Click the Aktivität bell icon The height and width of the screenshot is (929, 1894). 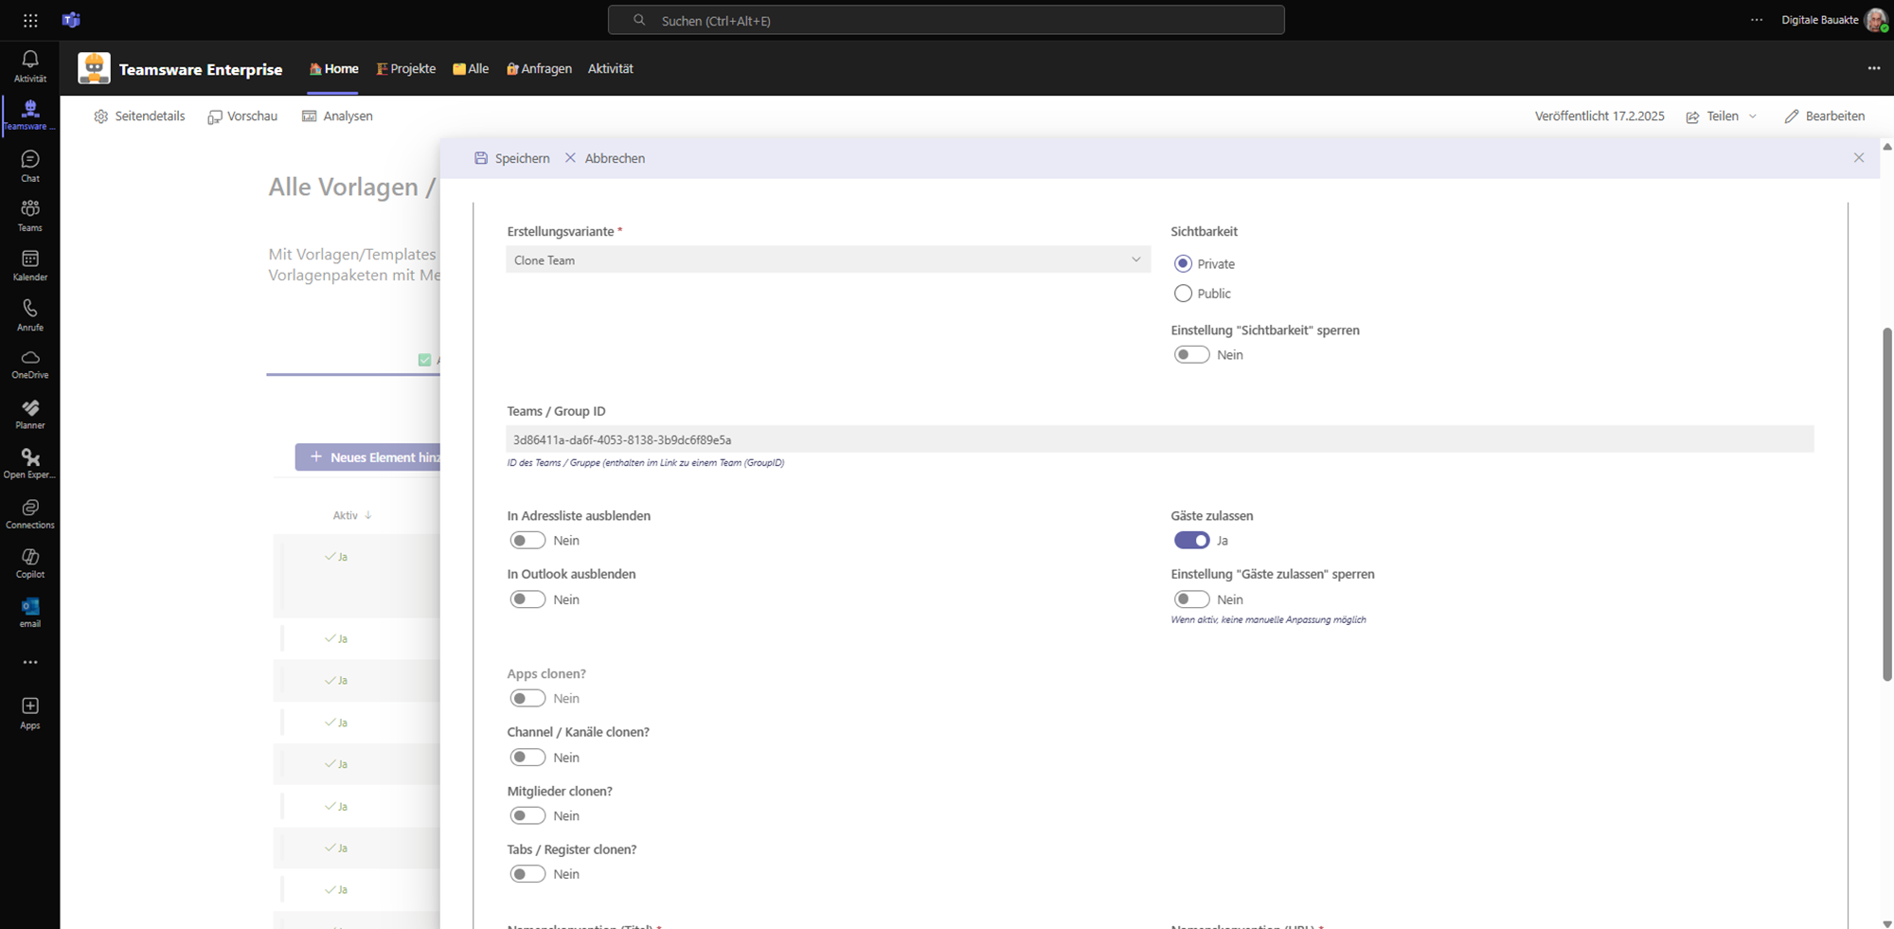point(30,65)
